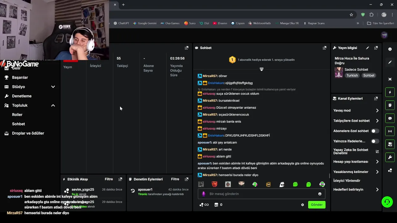
Task: Open chat settings gear icon
Action: (302, 205)
